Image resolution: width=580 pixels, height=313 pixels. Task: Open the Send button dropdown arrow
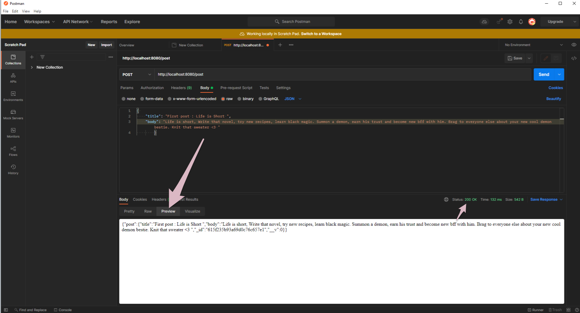(x=559, y=74)
